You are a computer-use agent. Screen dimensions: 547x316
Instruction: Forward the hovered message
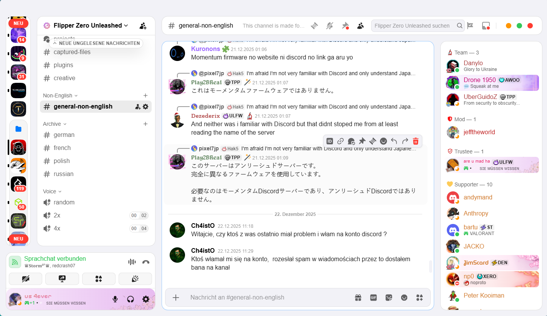405,141
